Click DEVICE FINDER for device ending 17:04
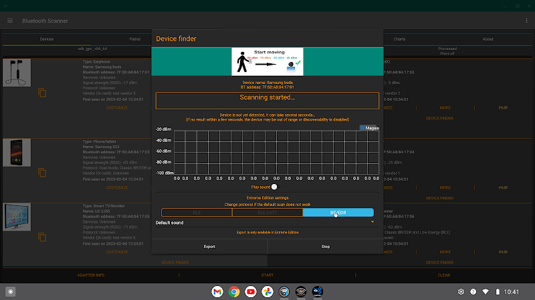This screenshot has width=535, height=300. [439, 198]
